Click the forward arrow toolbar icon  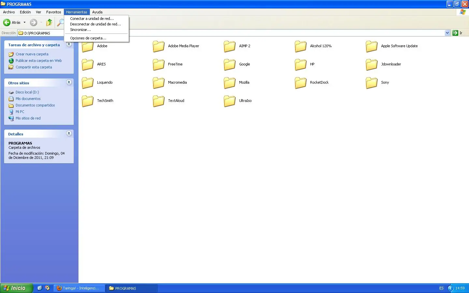(x=34, y=22)
